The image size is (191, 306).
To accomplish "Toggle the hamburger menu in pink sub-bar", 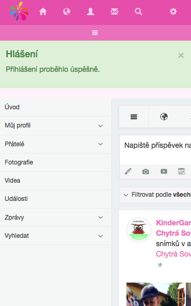I will 95,33.
